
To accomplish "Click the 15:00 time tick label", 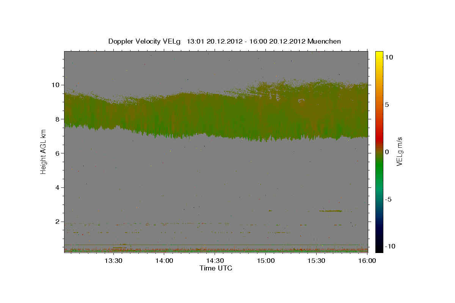I will point(265,261).
